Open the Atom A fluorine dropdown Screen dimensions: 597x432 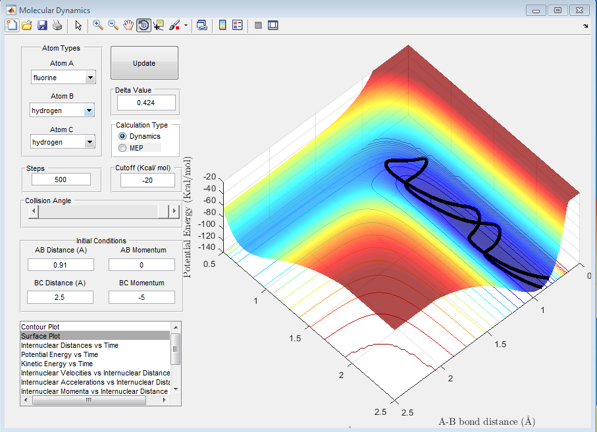[90, 78]
